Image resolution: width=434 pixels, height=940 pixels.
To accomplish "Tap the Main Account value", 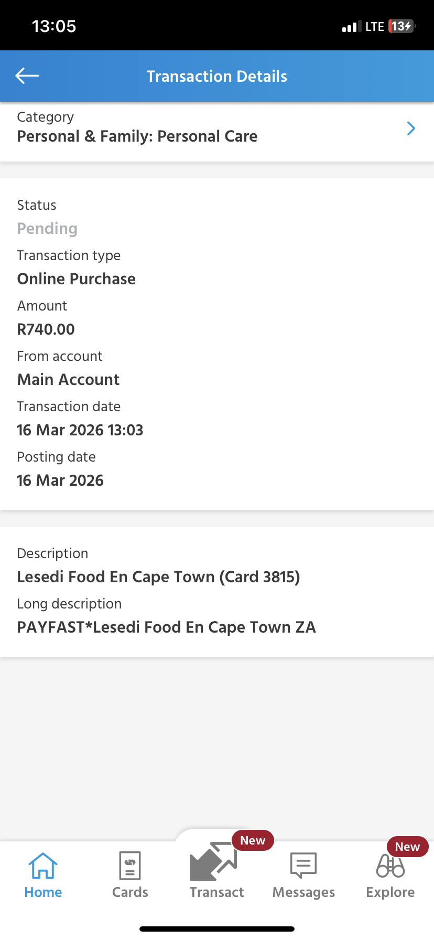I will pyautogui.click(x=69, y=380).
